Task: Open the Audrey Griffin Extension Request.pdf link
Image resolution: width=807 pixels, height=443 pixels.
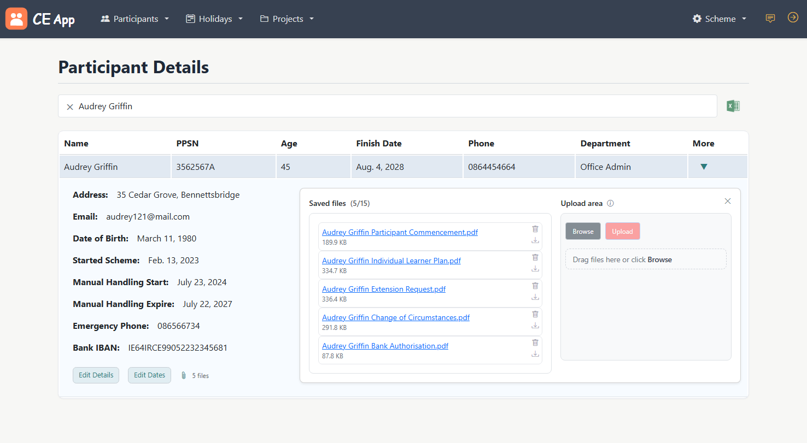Action: (x=383, y=289)
